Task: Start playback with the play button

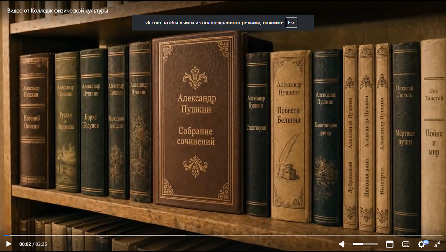Action: [x=9, y=244]
